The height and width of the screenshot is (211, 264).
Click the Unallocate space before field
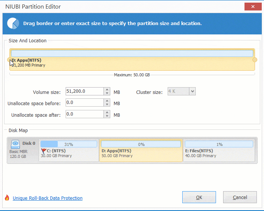pyautogui.click(x=85, y=103)
